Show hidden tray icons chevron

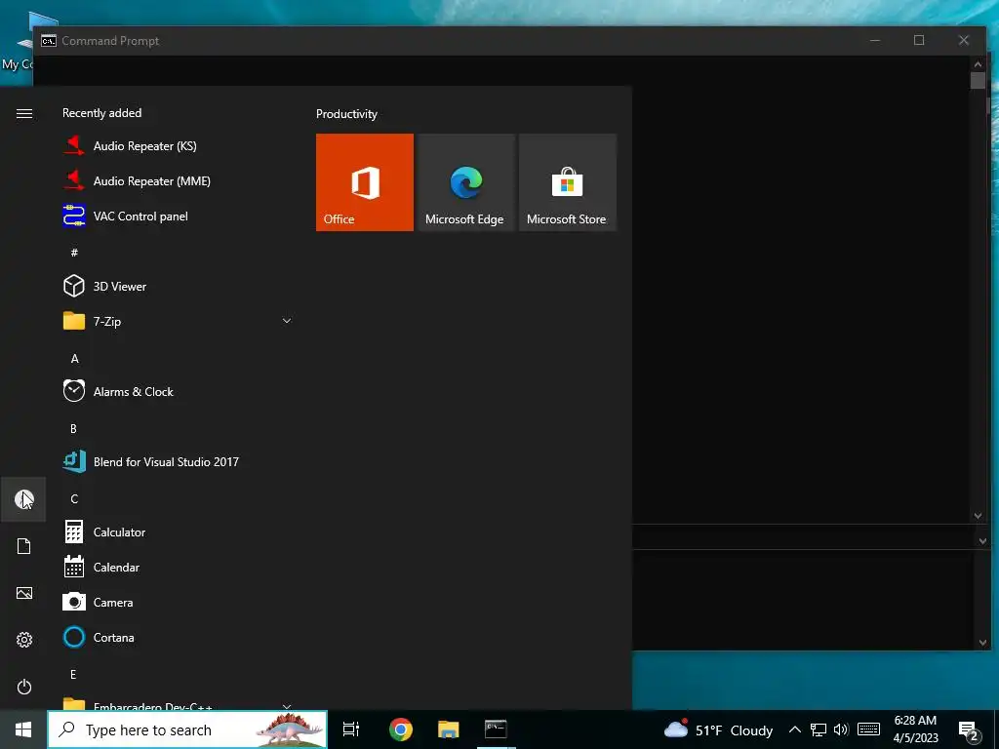click(794, 729)
